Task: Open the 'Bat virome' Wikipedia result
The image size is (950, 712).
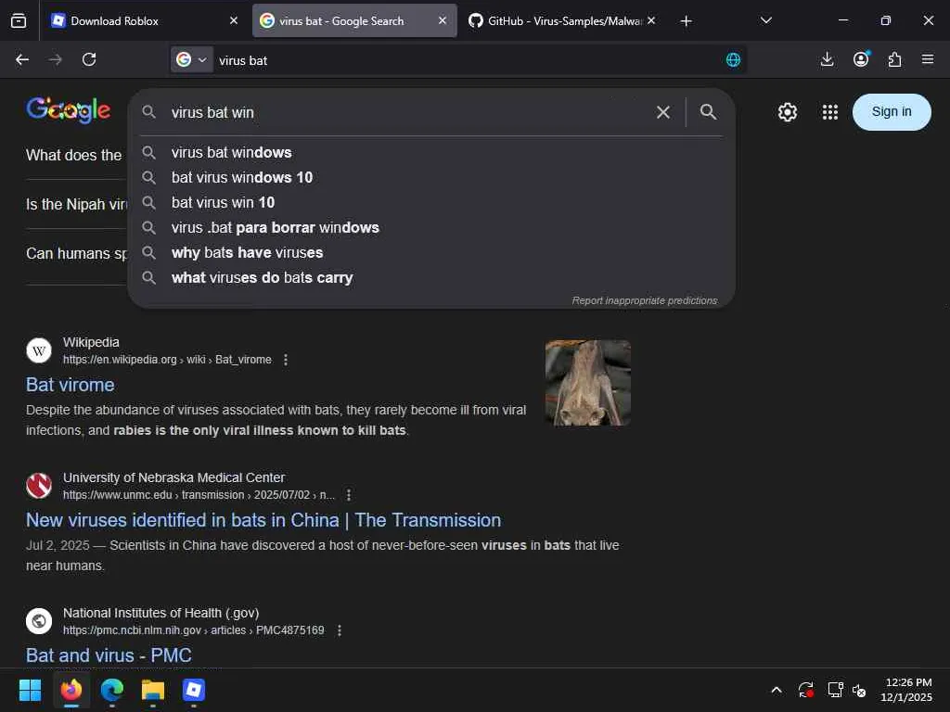Action: click(71, 385)
